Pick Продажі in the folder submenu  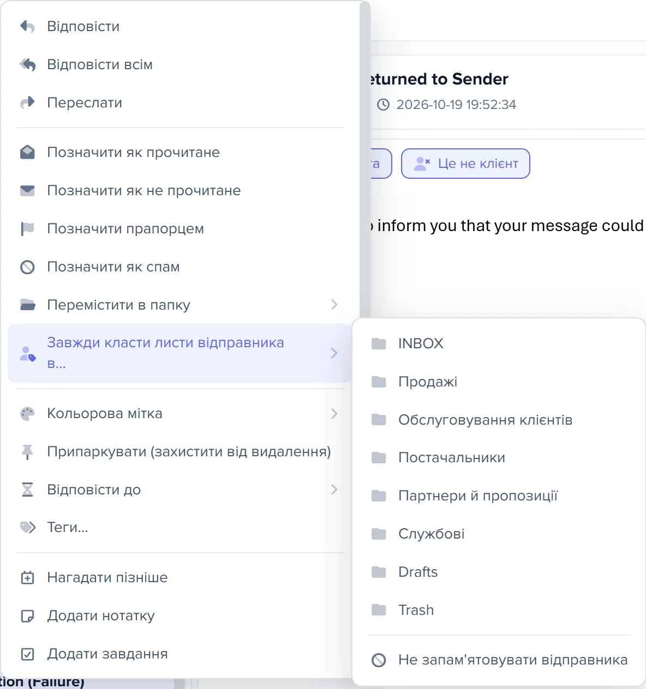point(428,382)
